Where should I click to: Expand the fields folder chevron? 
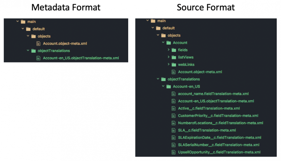pos(169,50)
